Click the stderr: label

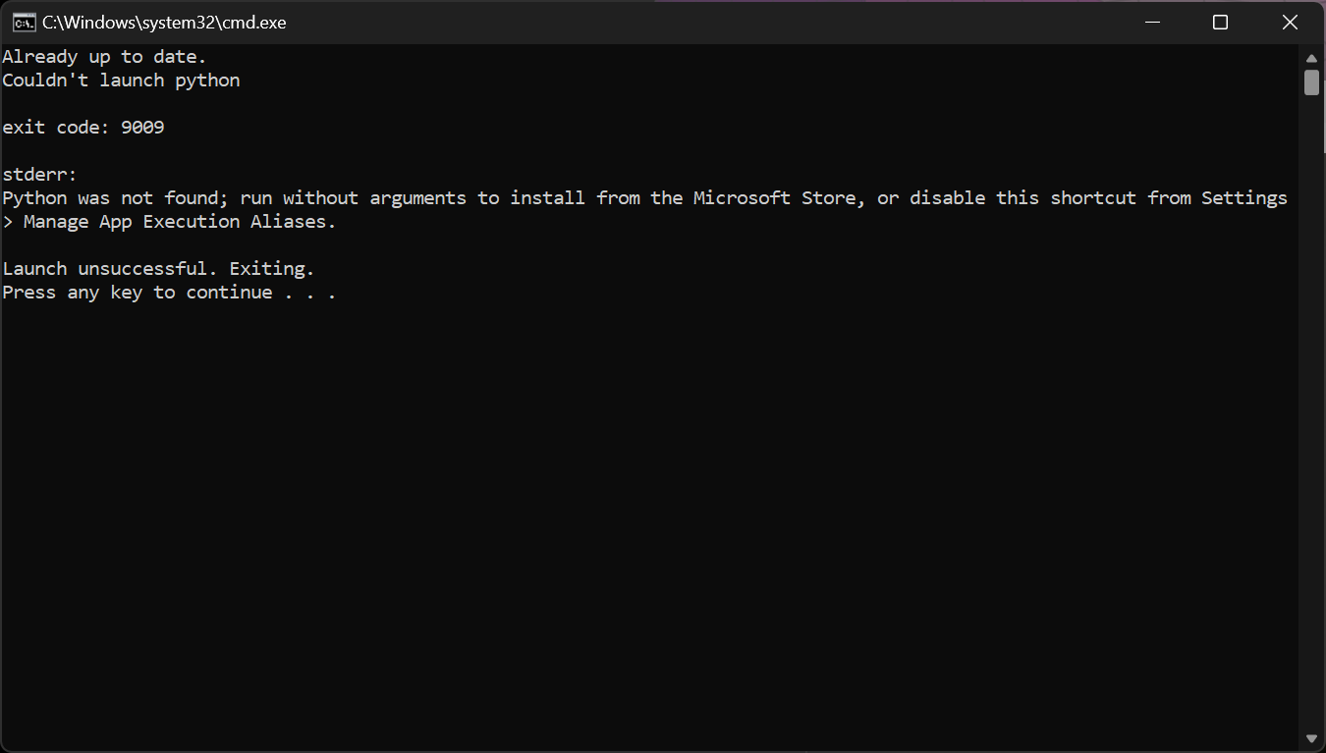38,174
